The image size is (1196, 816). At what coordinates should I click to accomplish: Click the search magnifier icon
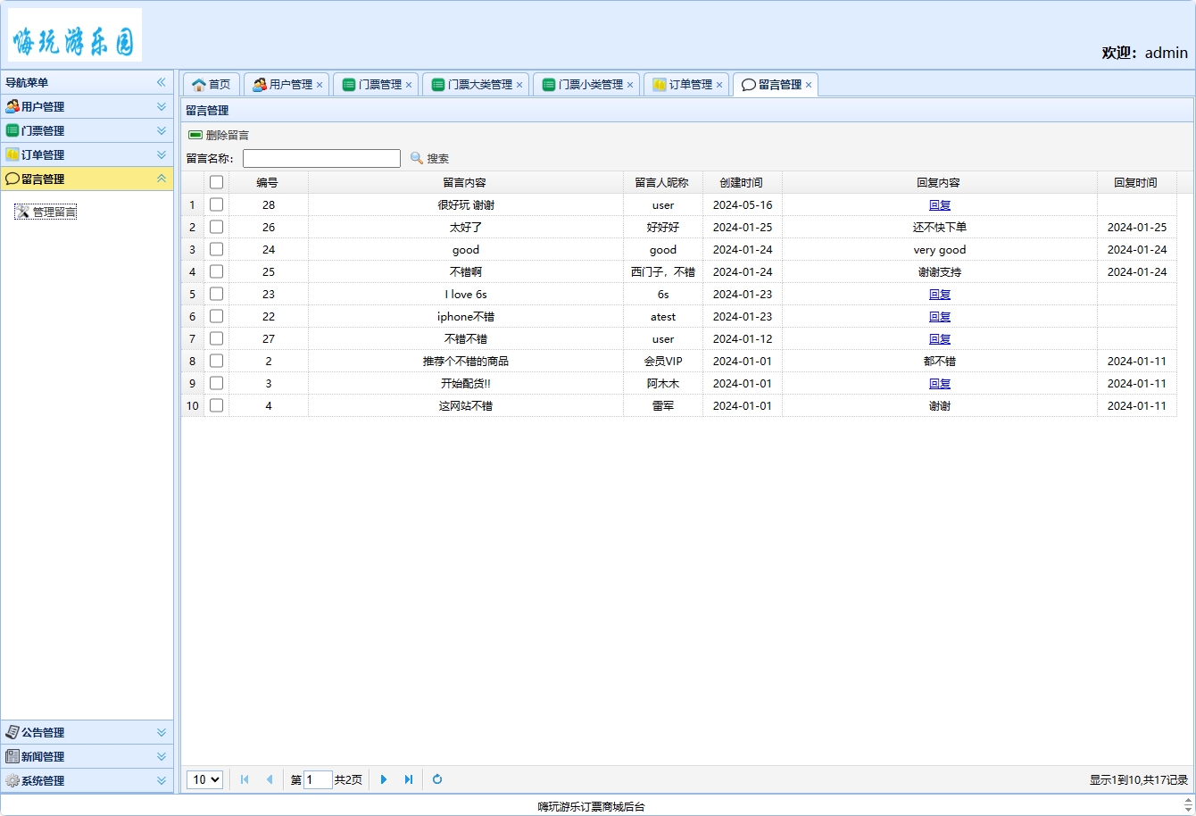417,158
